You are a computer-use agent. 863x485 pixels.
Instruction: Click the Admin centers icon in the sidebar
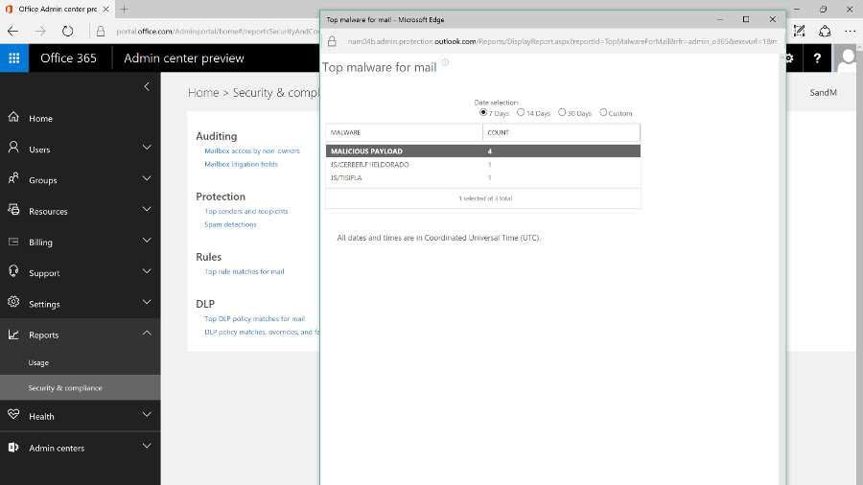pyautogui.click(x=13, y=447)
